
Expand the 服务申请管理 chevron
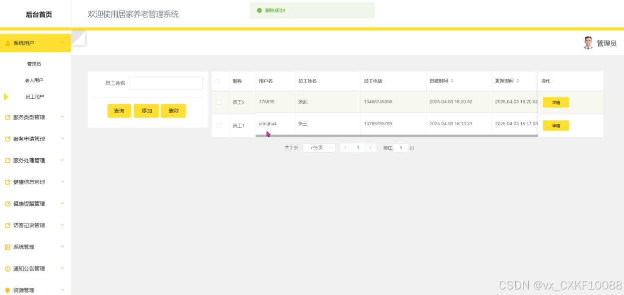[x=63, y=138]
